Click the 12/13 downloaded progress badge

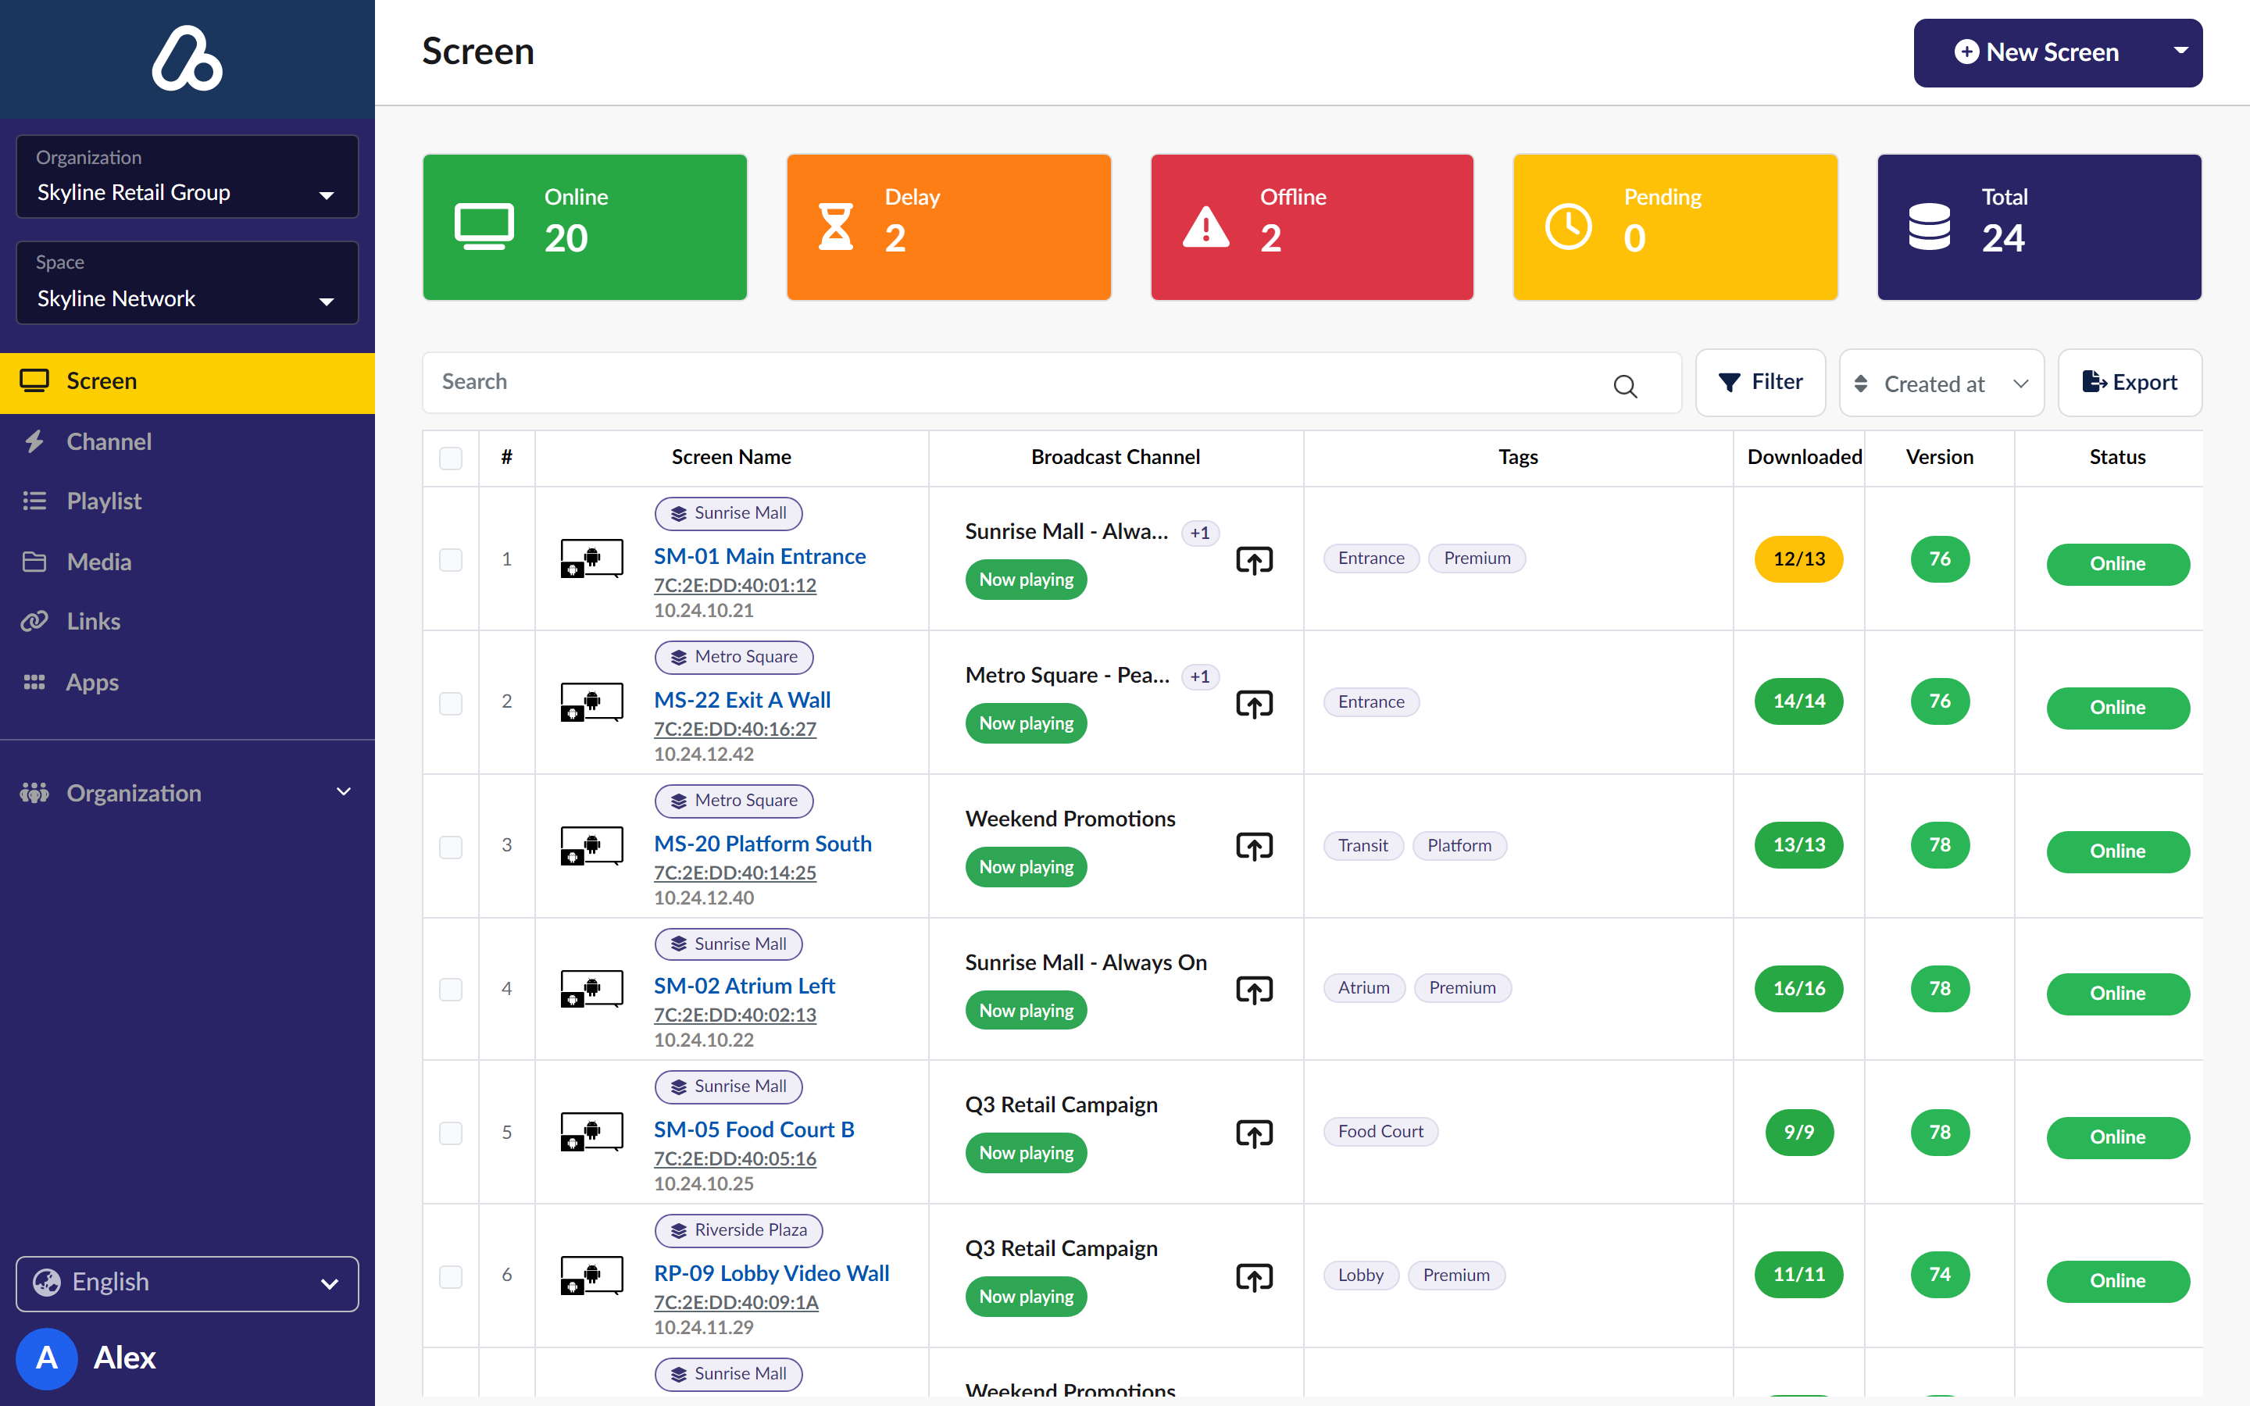[1798, 558]
